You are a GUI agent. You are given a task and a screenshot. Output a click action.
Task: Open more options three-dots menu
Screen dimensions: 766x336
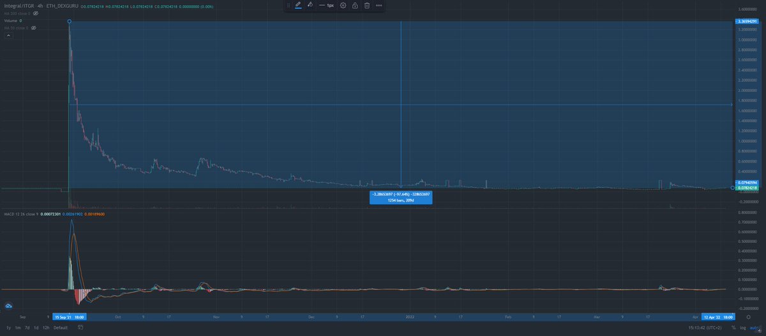tap(379, 5)
